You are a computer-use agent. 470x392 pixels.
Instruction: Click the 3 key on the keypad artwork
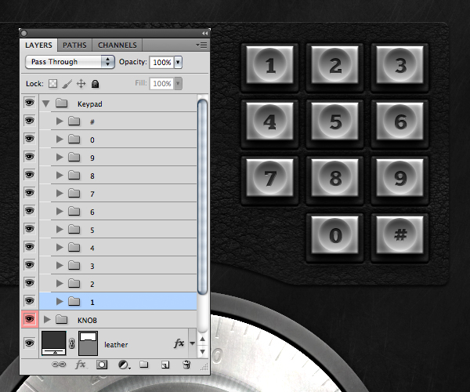(400, 65)
